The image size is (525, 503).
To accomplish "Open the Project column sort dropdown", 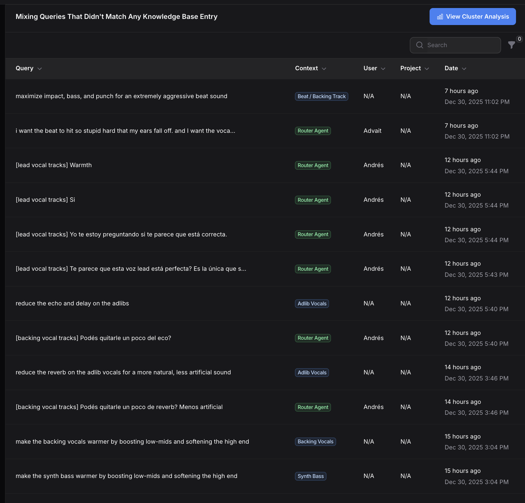I will 427,68.
